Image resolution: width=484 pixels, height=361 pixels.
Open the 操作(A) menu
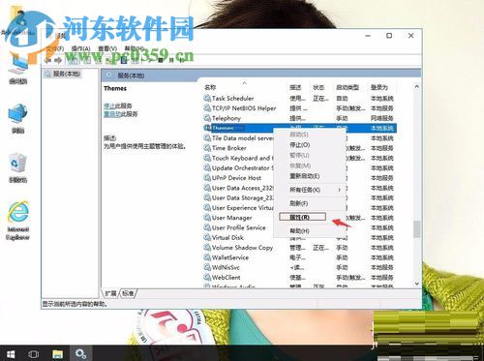[80, 48]
